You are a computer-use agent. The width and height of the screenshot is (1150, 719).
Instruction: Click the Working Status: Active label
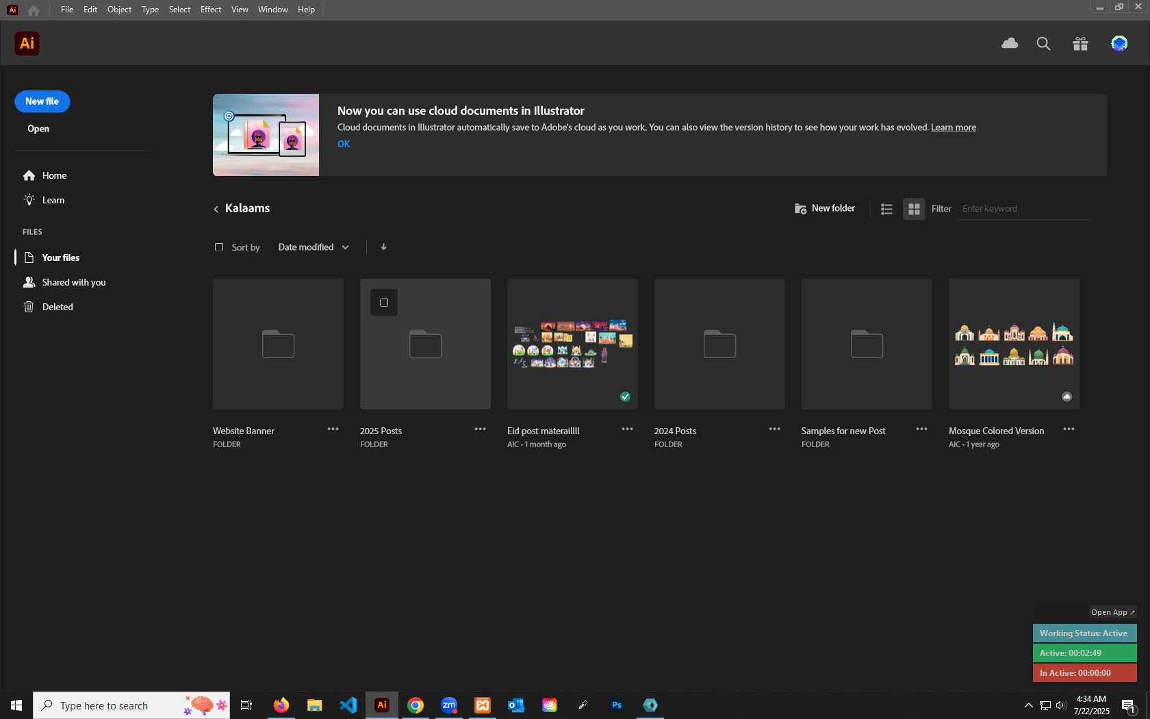point(1084,633)
